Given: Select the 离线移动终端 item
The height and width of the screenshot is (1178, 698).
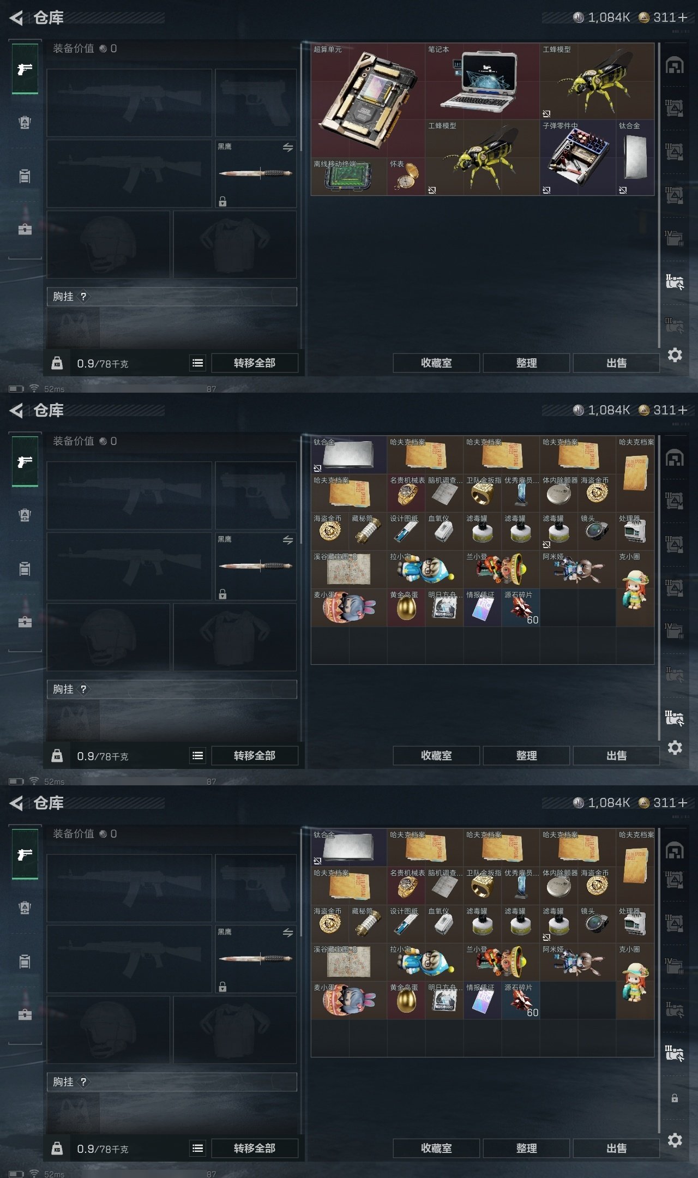Looking at the screenshot, I should point(349,176).
